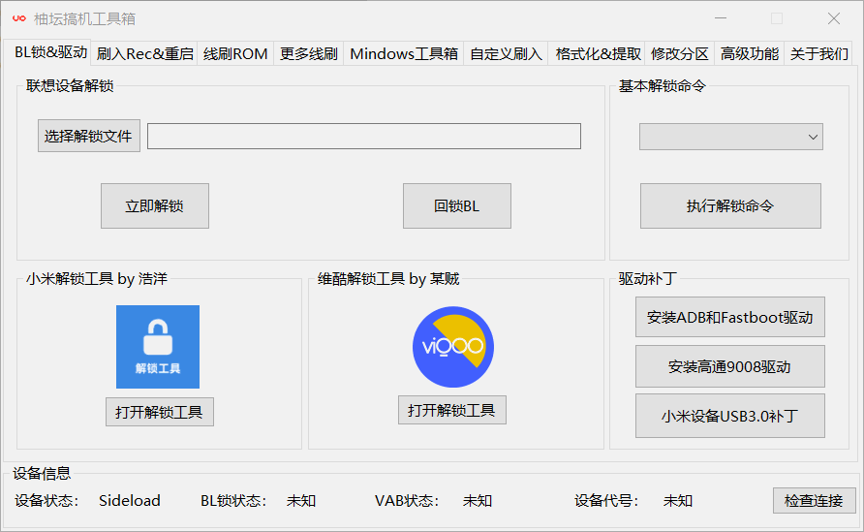864x532 pixels.
Task: Click the blue Xiaomi unlock tool lock icon
Action: 158,347
